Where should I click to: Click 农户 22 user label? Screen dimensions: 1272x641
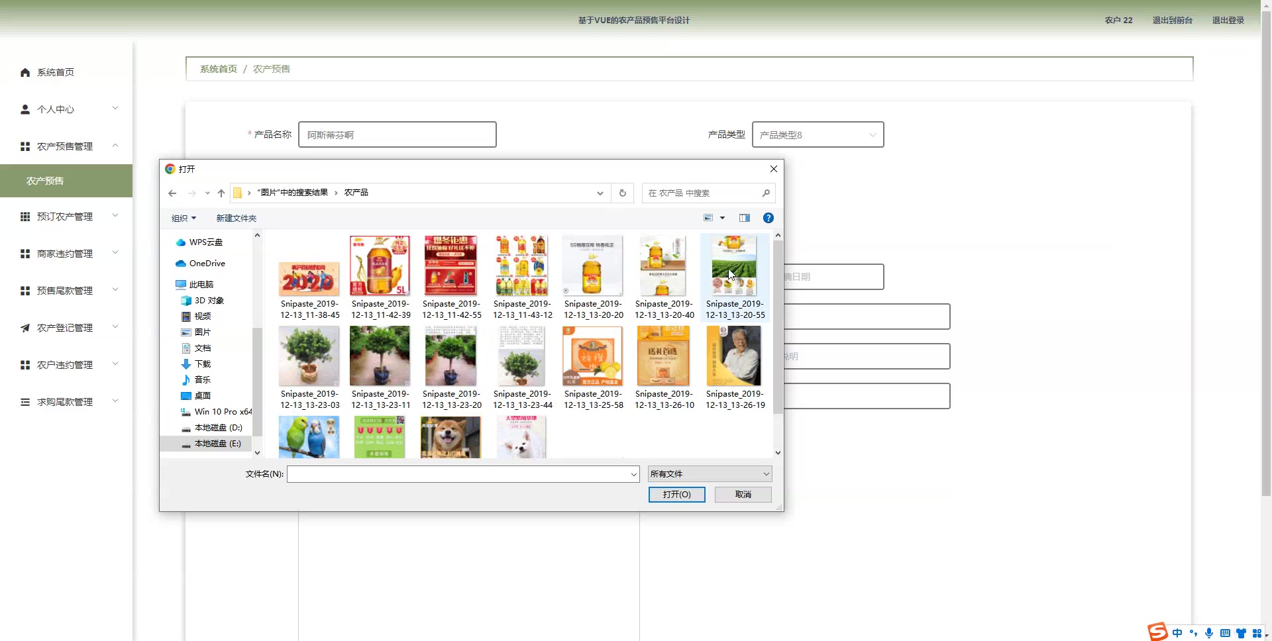pyautogui.click(x=1118, y=21)
